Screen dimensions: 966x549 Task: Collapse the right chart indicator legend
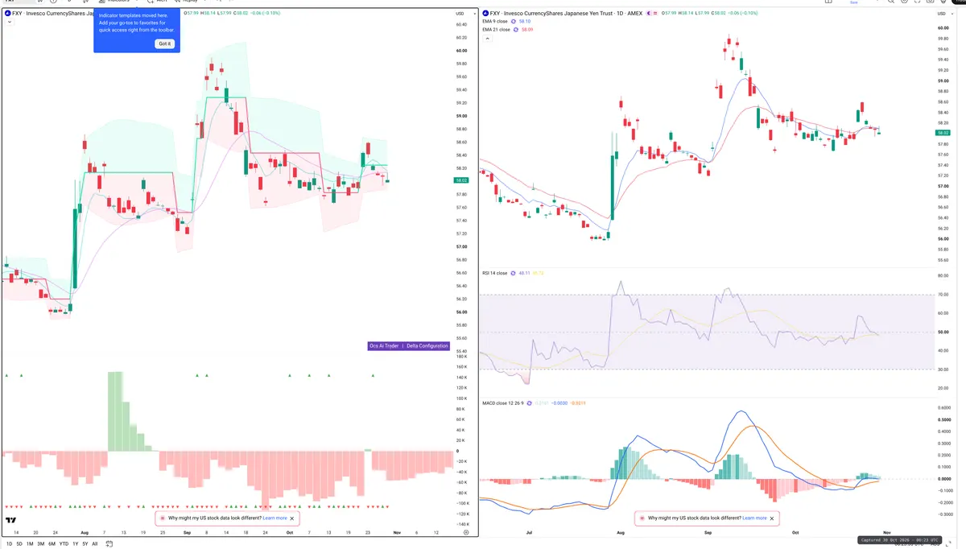coord(486,37)
